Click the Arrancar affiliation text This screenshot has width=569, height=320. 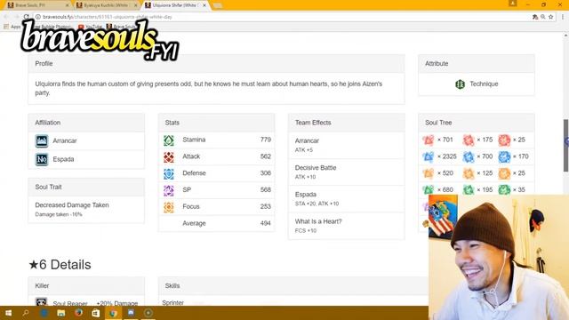click(x=65, y=140)
